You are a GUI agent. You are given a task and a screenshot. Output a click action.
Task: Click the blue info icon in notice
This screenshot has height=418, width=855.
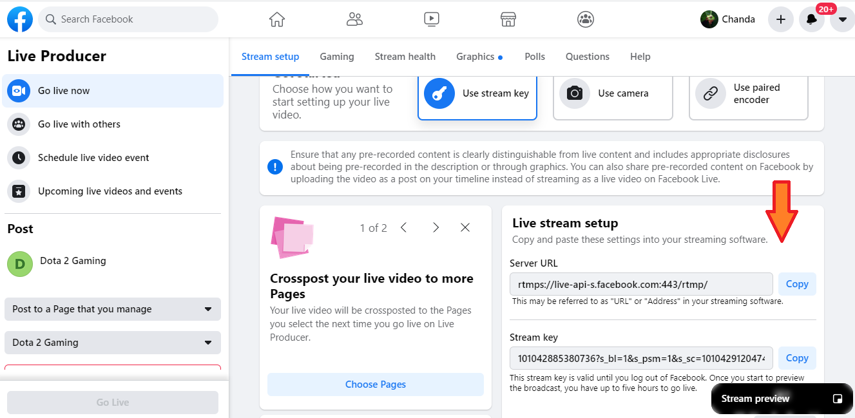pyautogui.click(x=275, y=167)
